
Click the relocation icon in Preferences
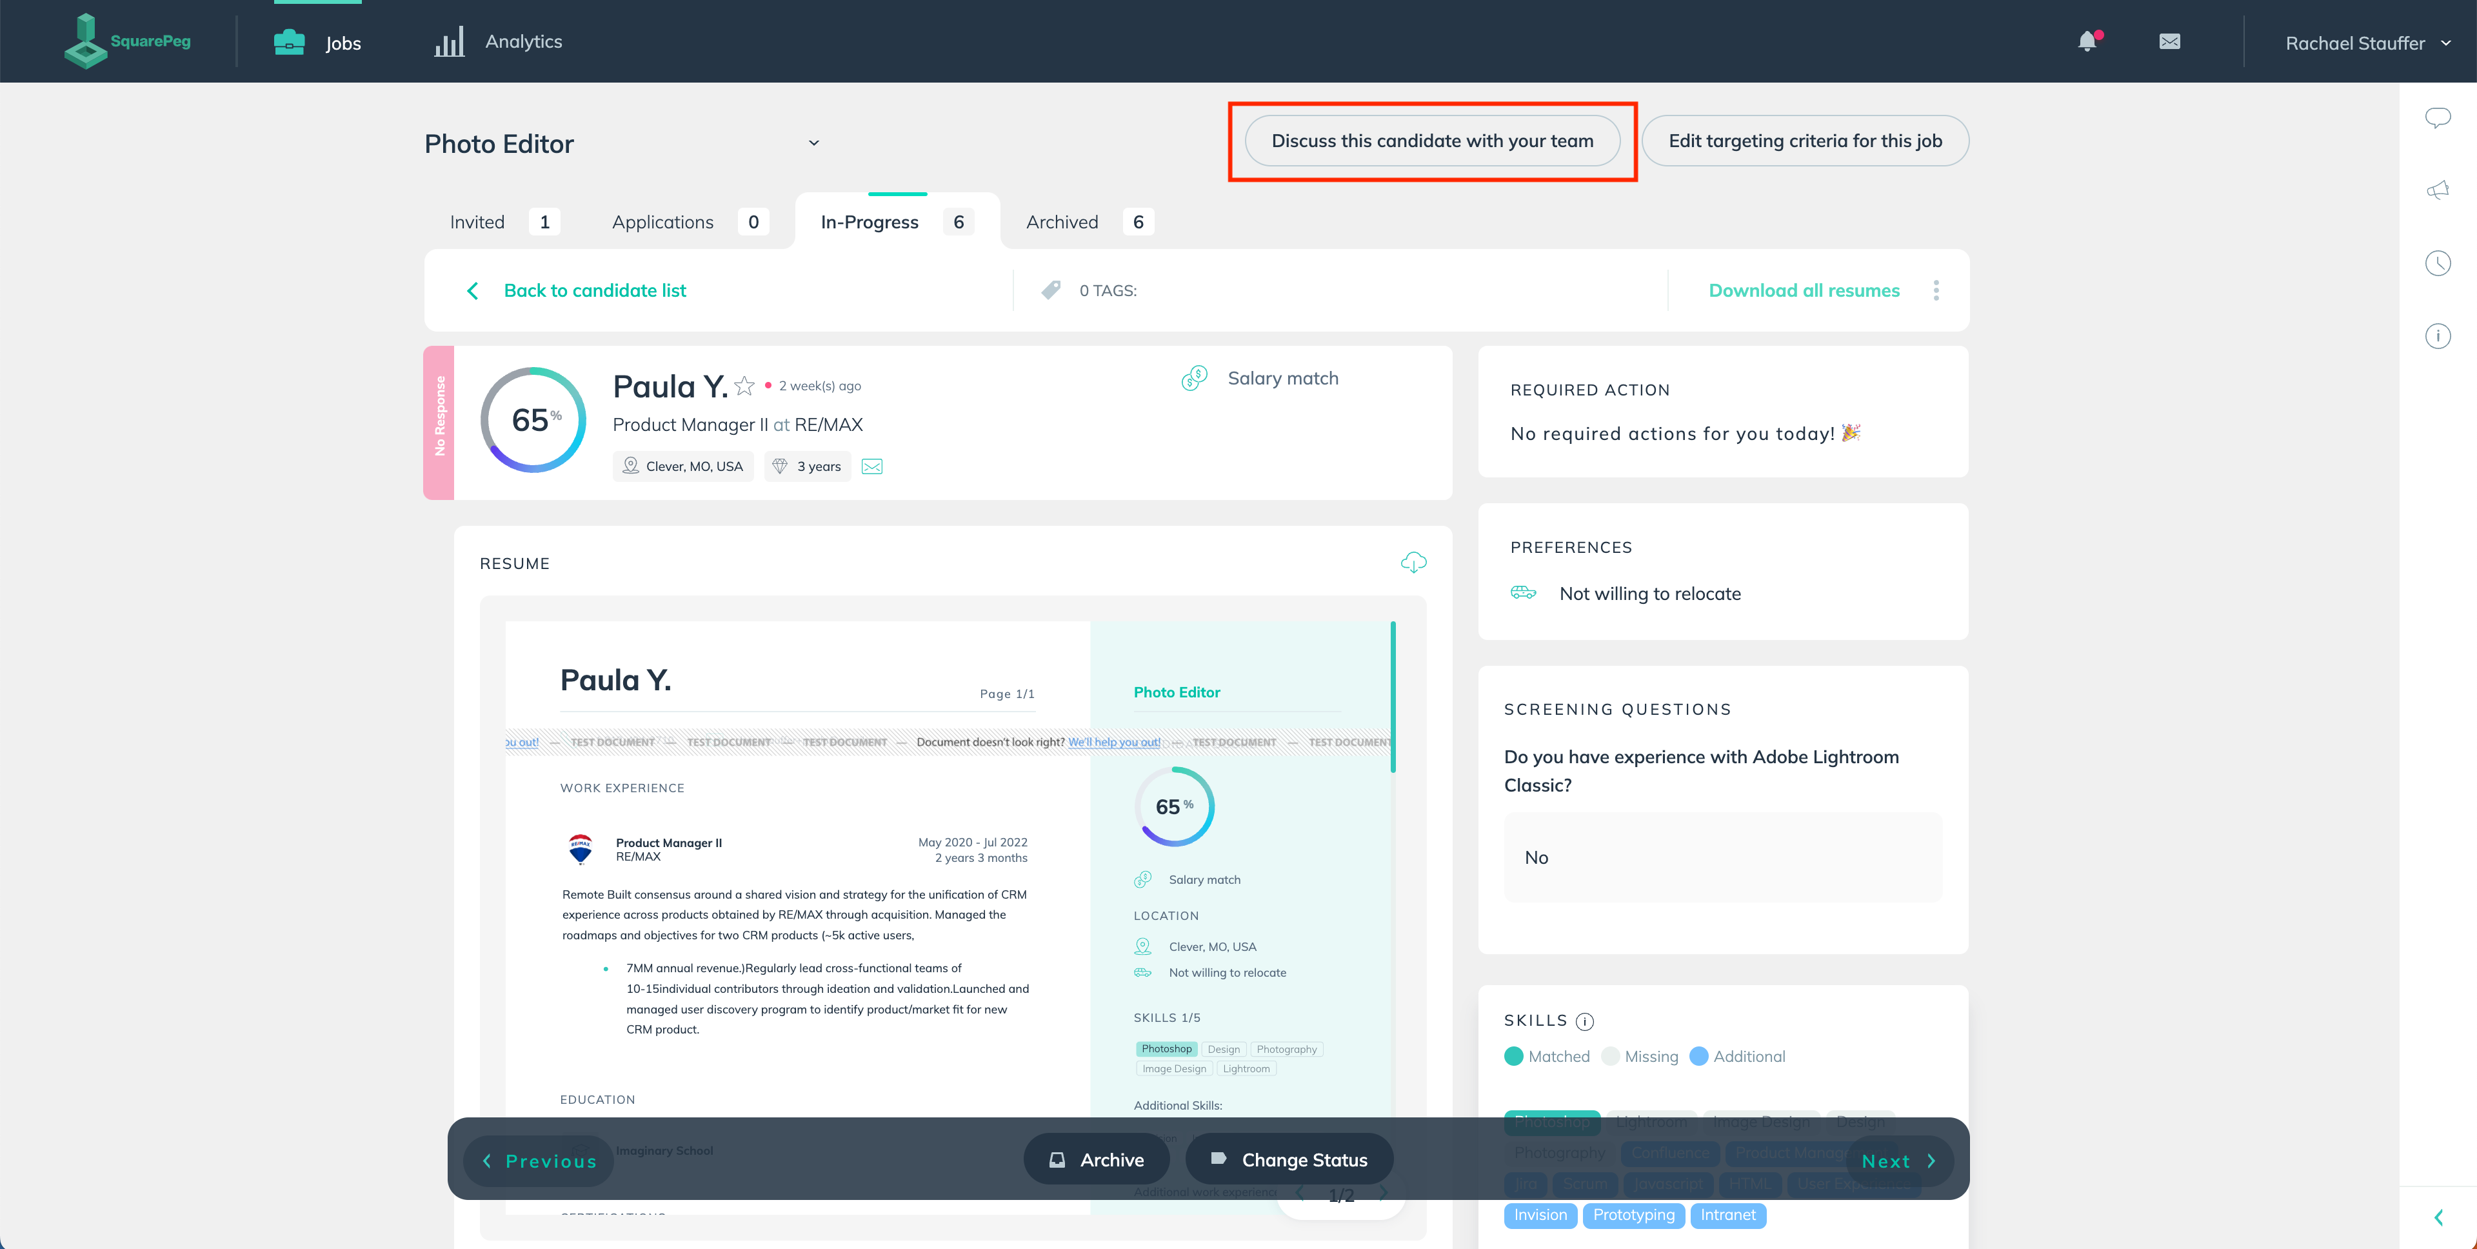[1523, 592]
